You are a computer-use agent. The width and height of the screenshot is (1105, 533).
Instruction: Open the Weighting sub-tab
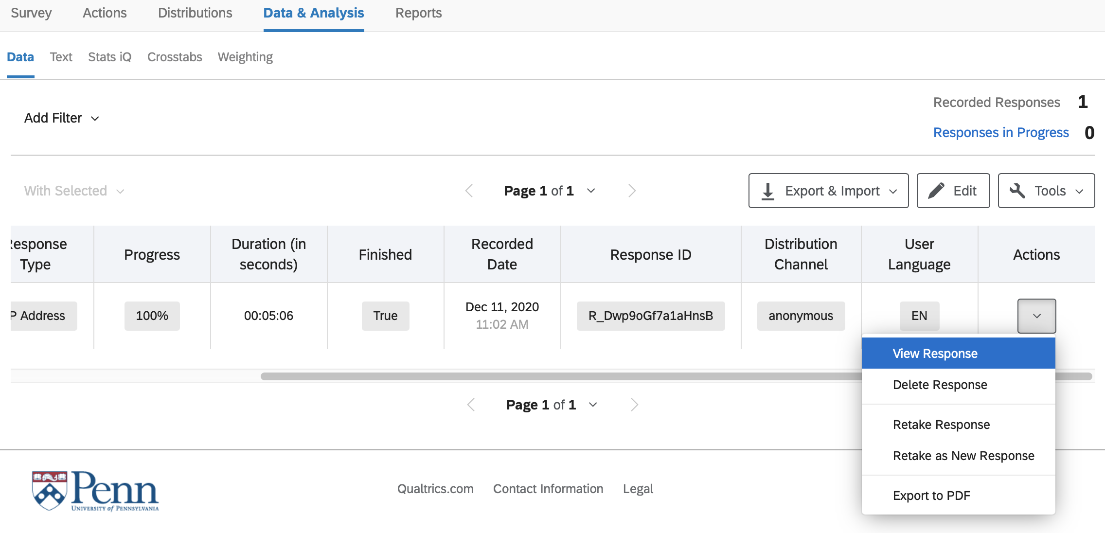pos(245,57)
